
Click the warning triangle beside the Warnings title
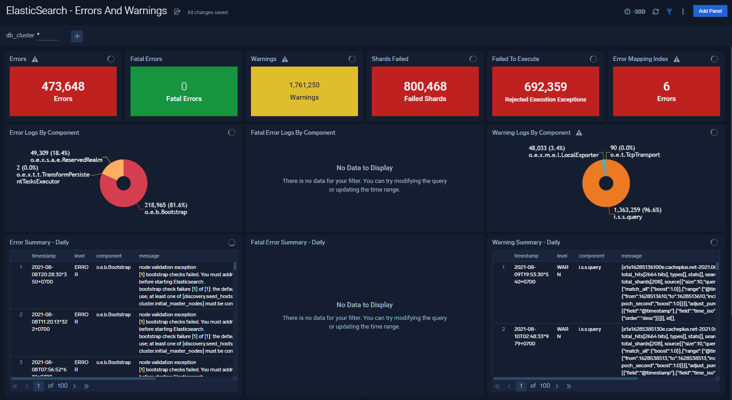(285, 59)
